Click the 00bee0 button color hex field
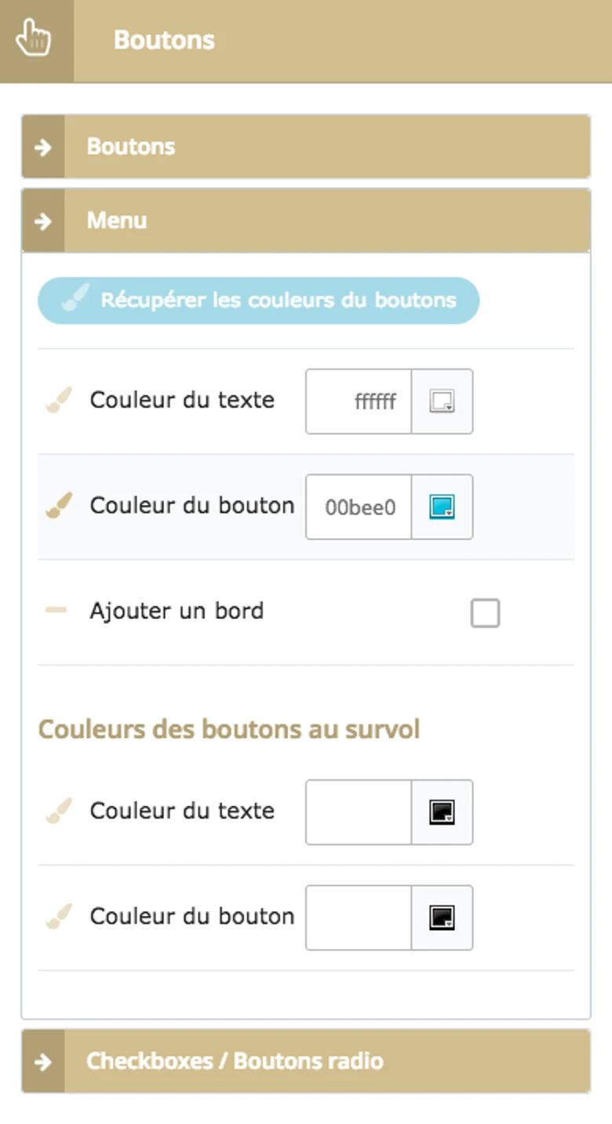The width and height of the screenshot is (612, 1124). coord(359,507)
